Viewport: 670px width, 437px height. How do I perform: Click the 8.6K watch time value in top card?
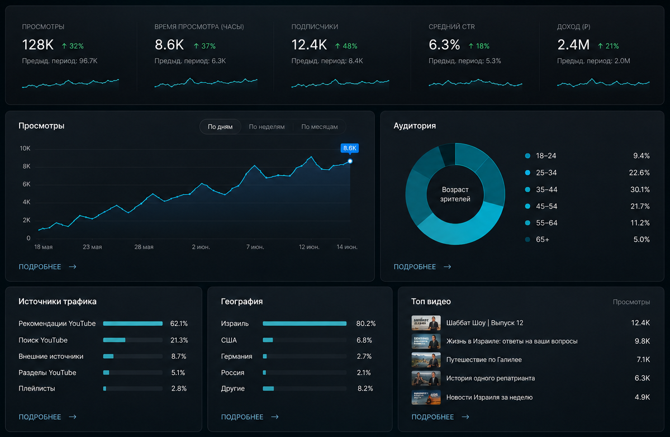tap(169, 45)
